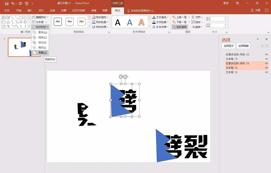The width and height of the screenshot is (271, 173).
Task: Apply the blue A WordArt style
Action: (x=130, y=22)
